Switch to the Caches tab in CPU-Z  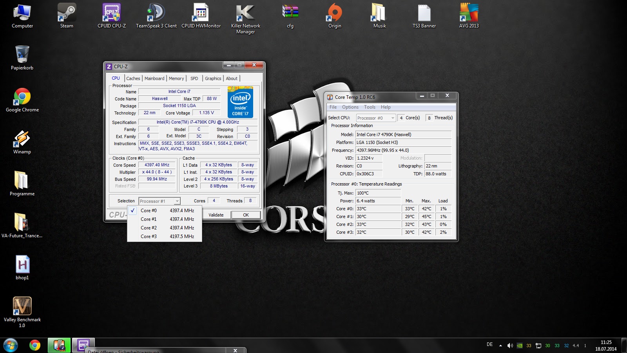click(x=133, y=78)
